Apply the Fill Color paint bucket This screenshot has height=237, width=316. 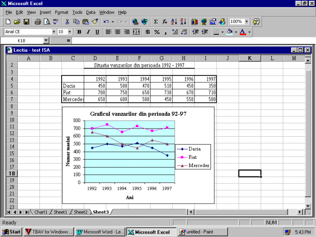pos(230,32)
